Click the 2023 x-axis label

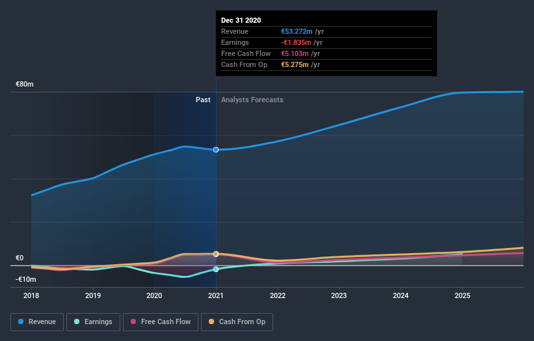point(339,295)
